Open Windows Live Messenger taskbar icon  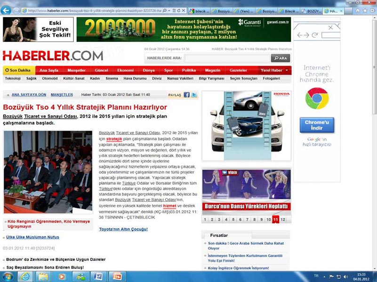[x=80, y=276]
